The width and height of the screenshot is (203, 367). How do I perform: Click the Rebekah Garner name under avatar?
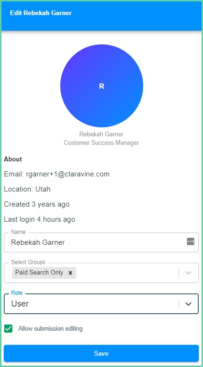pyautogui.click(x=101, y=134)
